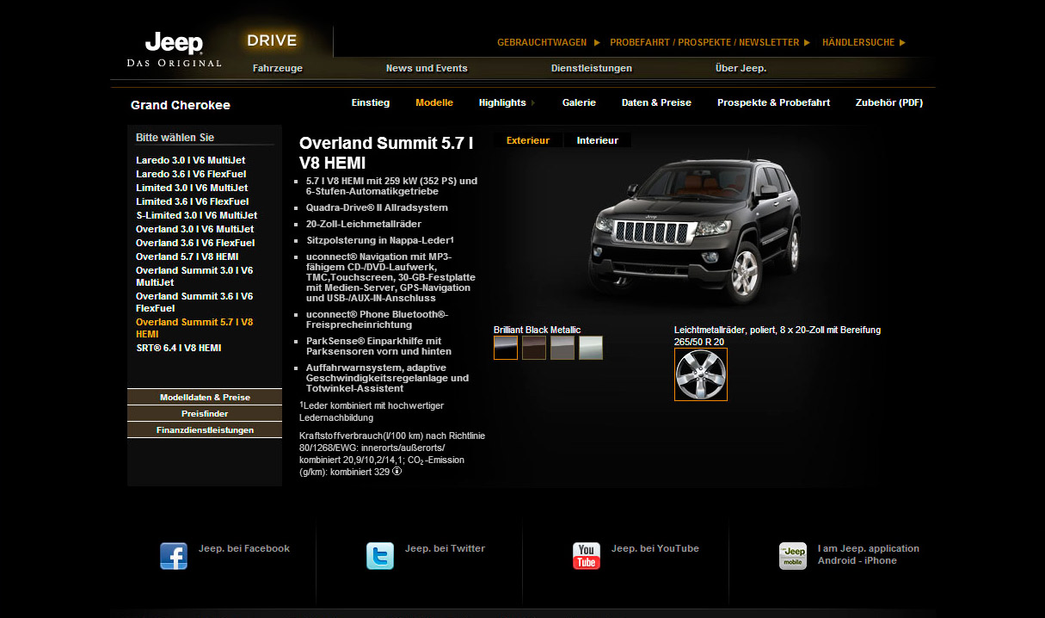Expand the Highlights submenu arrow
This screenshot has height=618, width=1045.
(x=533, y=103)
